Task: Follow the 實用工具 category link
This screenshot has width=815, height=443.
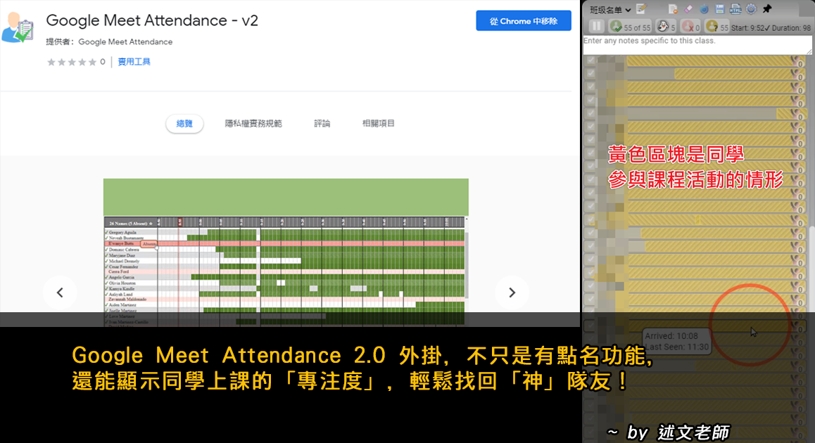Action: (x=134, y=62)
